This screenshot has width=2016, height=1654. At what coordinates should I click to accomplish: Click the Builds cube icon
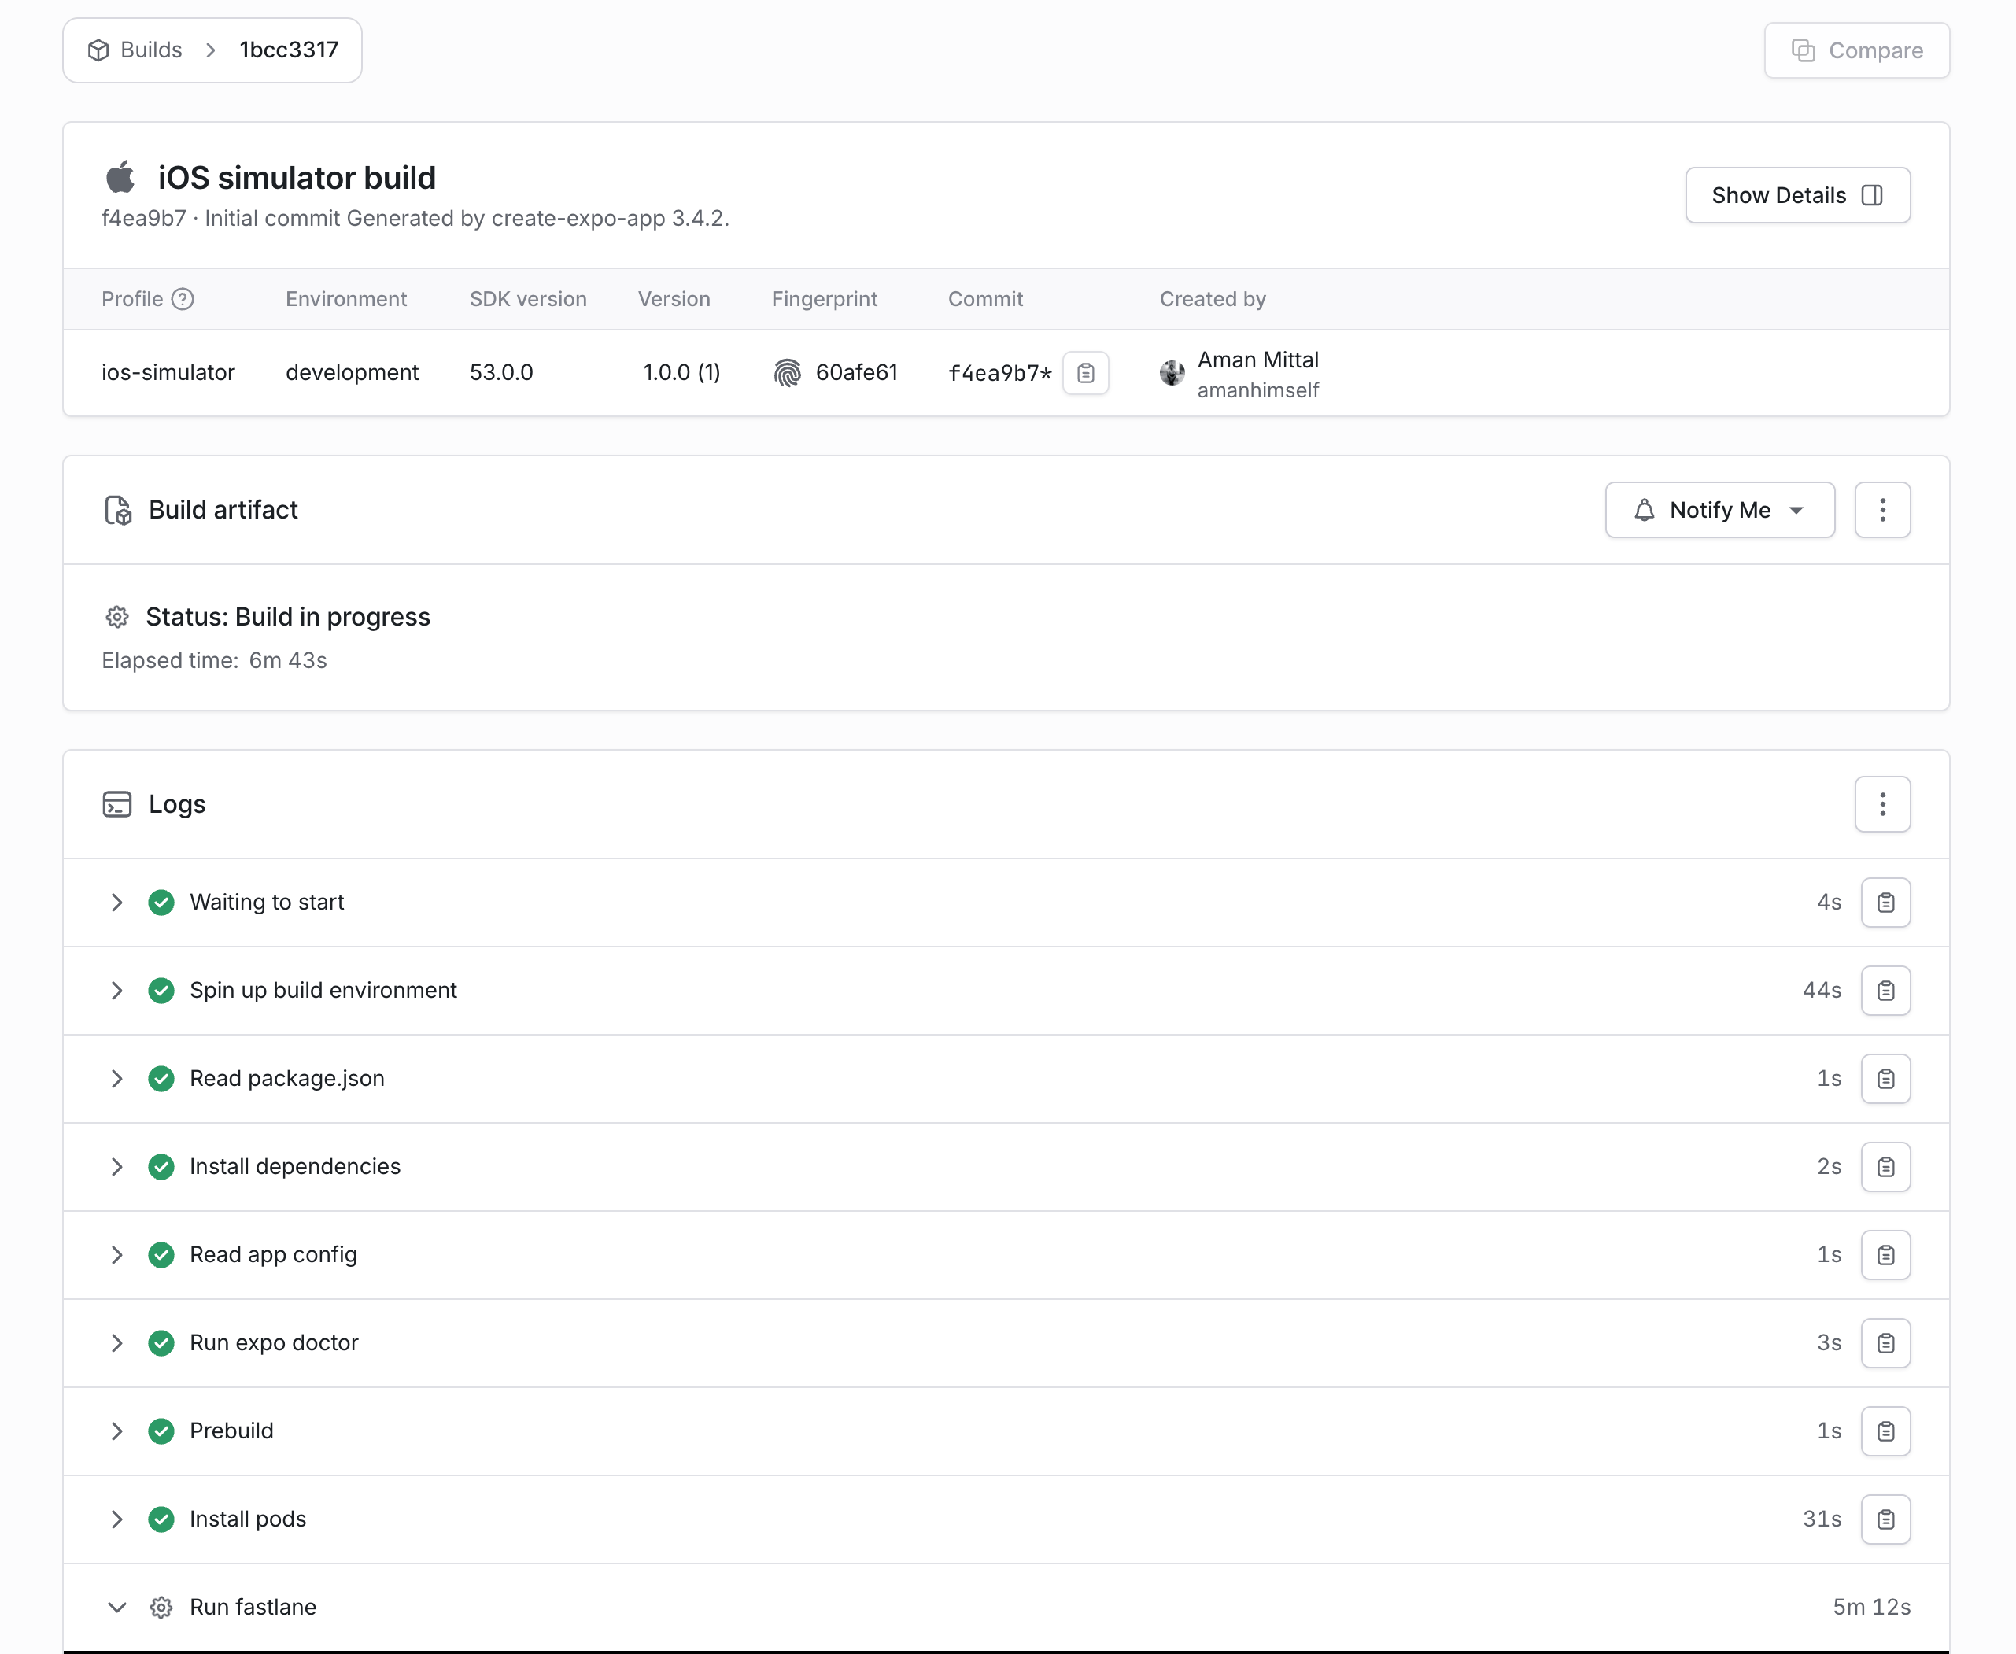98,50
